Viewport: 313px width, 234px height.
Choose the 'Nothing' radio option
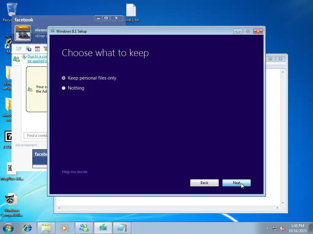coord(73,88)
